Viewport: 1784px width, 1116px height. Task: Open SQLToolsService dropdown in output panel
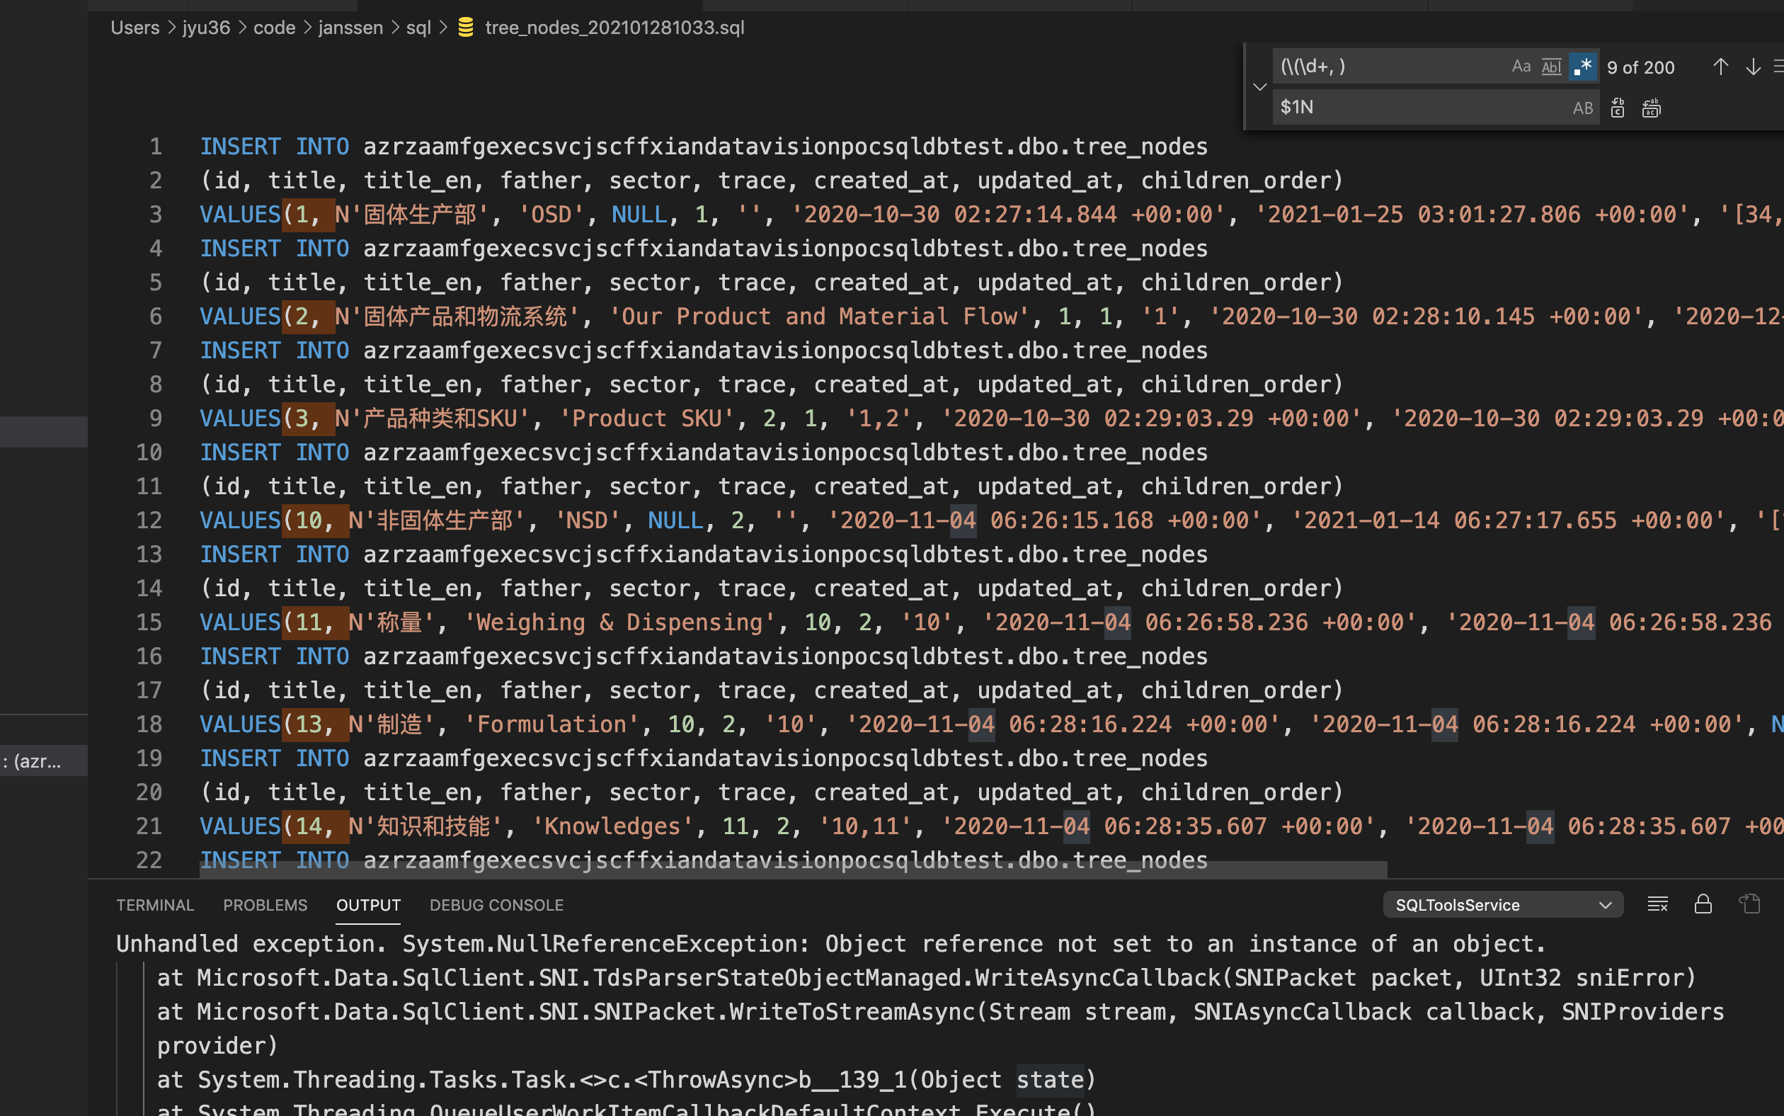click(1499, 905)
